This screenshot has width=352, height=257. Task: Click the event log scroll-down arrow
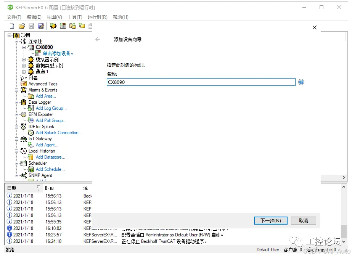pyautogui.click(x=344, y=241)
